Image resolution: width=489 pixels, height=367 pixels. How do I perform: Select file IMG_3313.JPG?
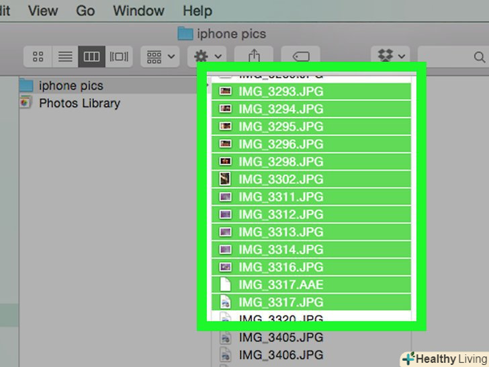[311, 231]
